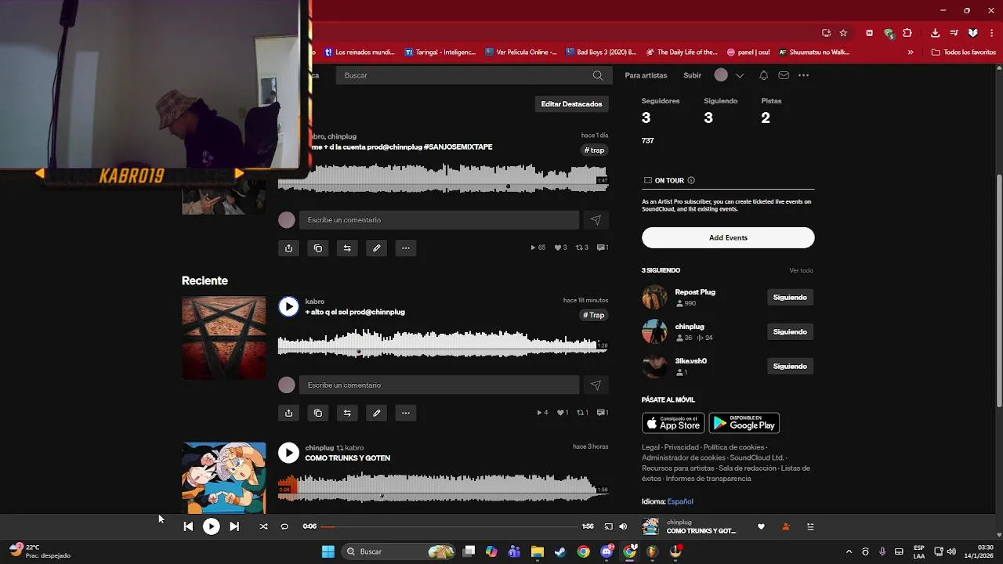The width and height of the screenshot is (1003, 564).
Task: Share the '+ alto q el sol' track
Action: [288, 413]
